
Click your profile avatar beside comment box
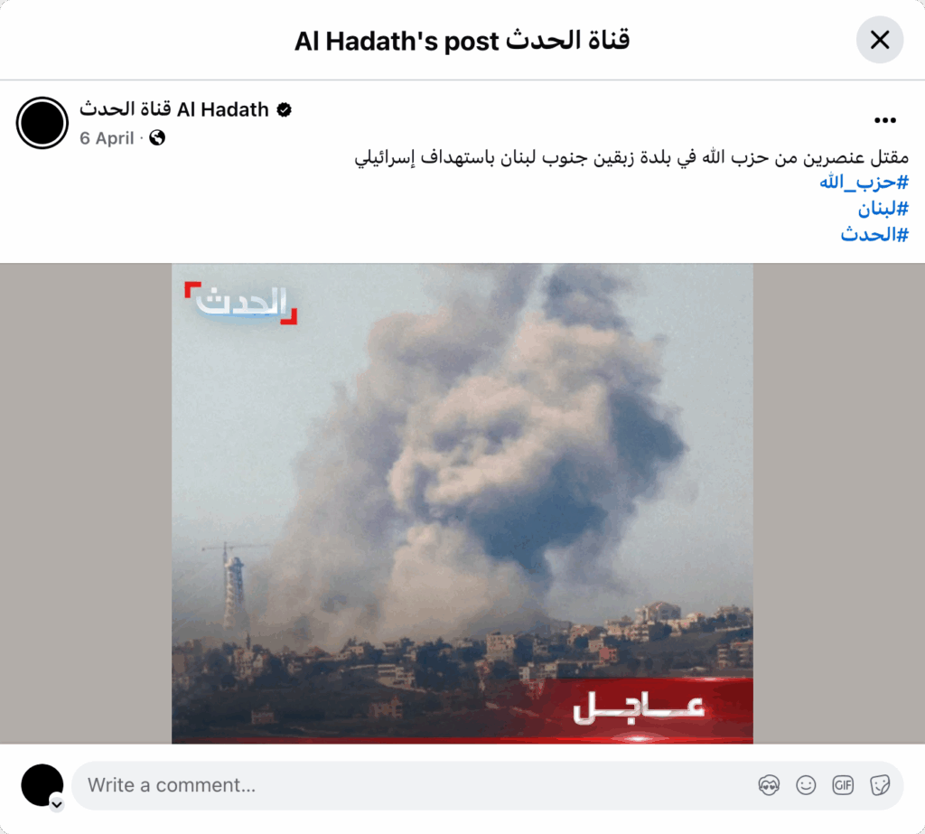pos(42,785)
